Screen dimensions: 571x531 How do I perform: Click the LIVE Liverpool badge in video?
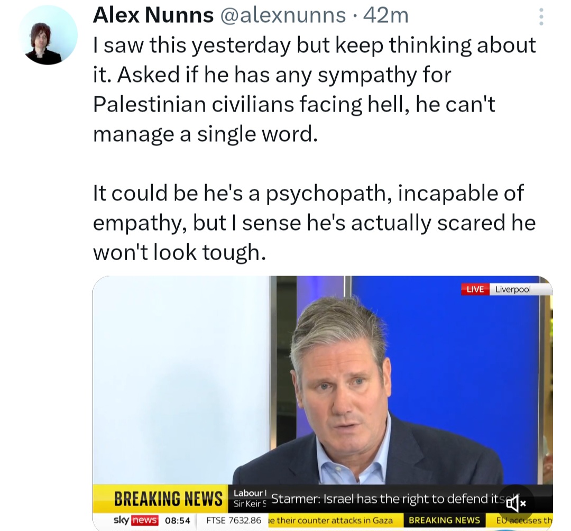[x=506, y=289]
